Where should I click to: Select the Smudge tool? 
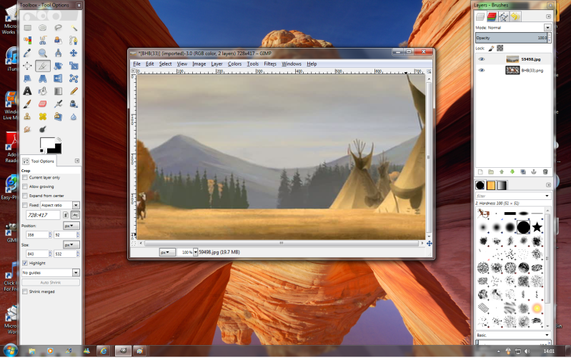click(x=27, y=129)
